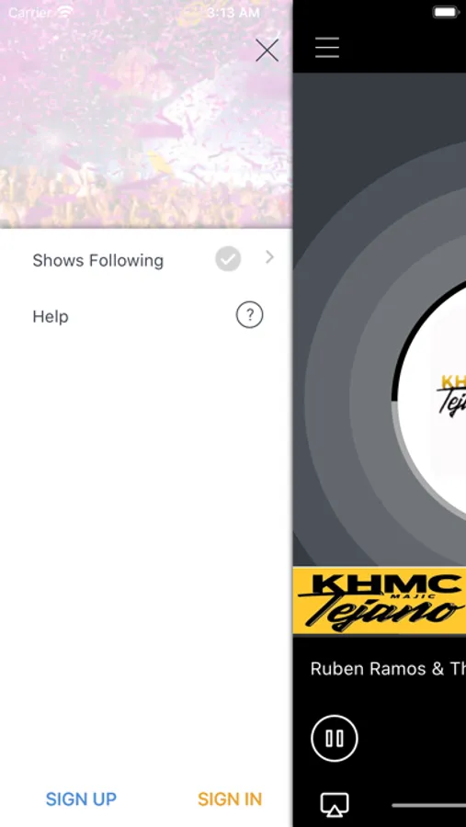
Task: Pause the radio stream playback
Action: [335, 738]
